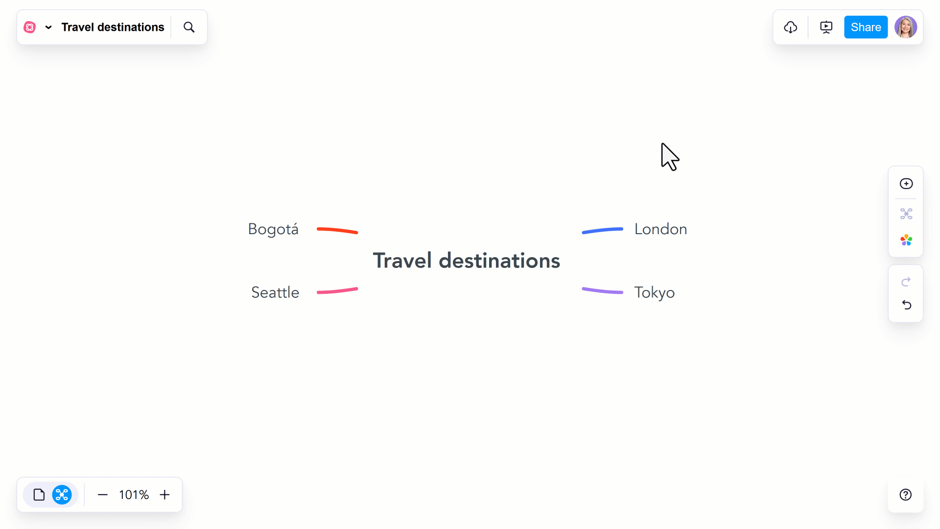Click the undo arrow icon

coord(906,305)
